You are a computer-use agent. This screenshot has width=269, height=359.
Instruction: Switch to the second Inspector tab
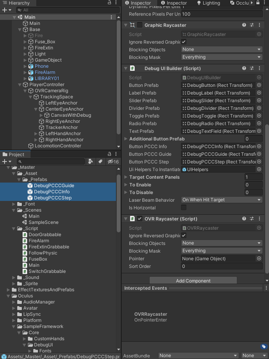coord(174,3)
